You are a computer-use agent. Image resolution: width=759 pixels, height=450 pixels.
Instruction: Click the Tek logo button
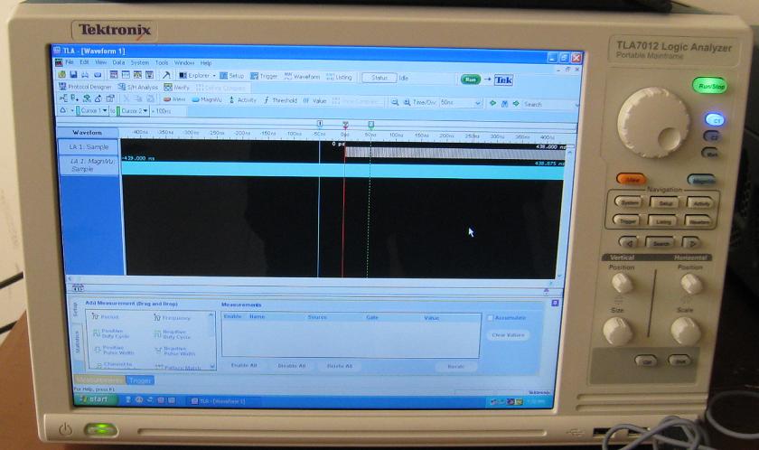tap(503, 80)
